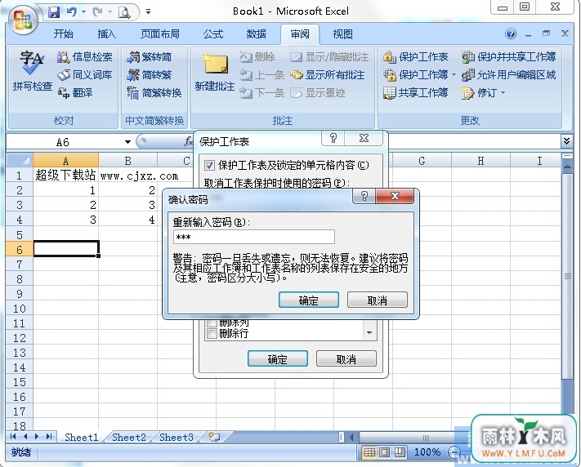Screen dimensions: 581x467
Task: Expand Protect Workbook (保护工作簿) dropdown
Action: 454,75
